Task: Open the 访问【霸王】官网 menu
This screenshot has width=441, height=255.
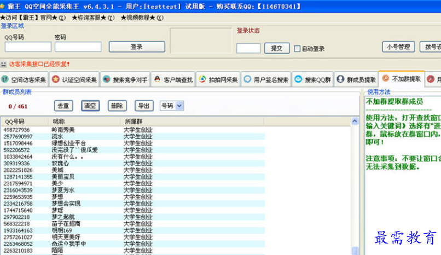Action: coord(33,18)
